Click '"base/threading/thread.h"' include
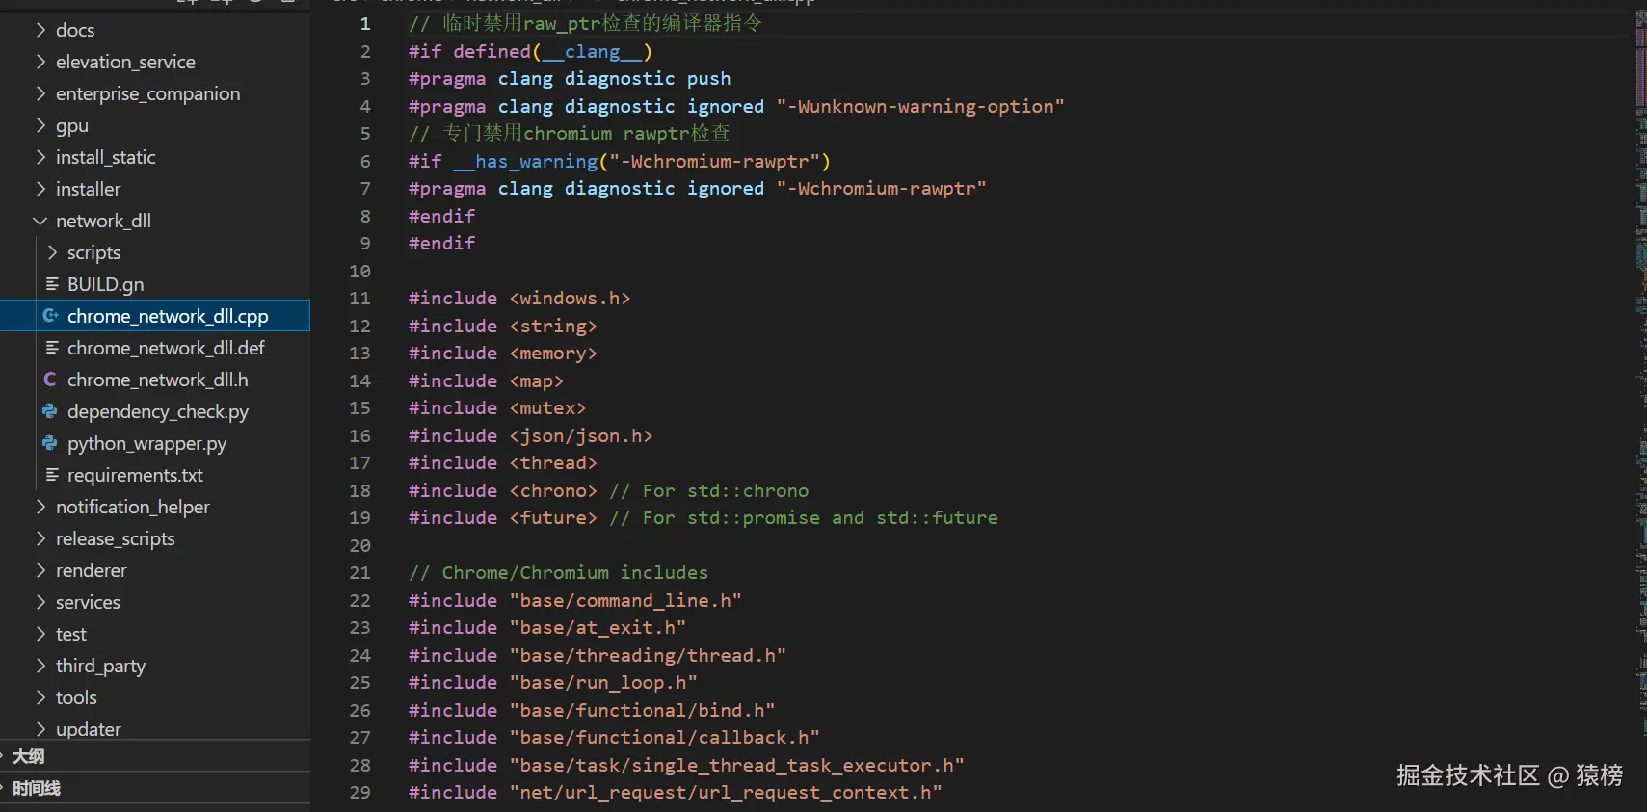The height and width of the screenshot is (812, 1647). click(648, 655)
